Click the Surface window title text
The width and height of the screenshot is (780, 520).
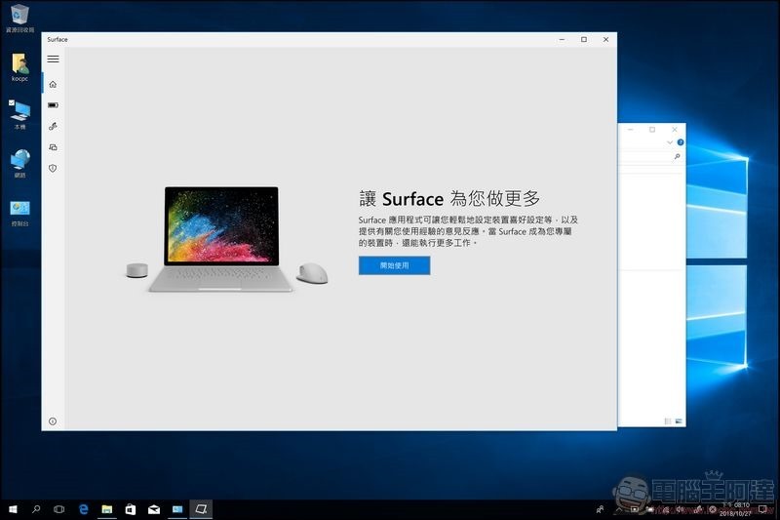click(58, 39)
